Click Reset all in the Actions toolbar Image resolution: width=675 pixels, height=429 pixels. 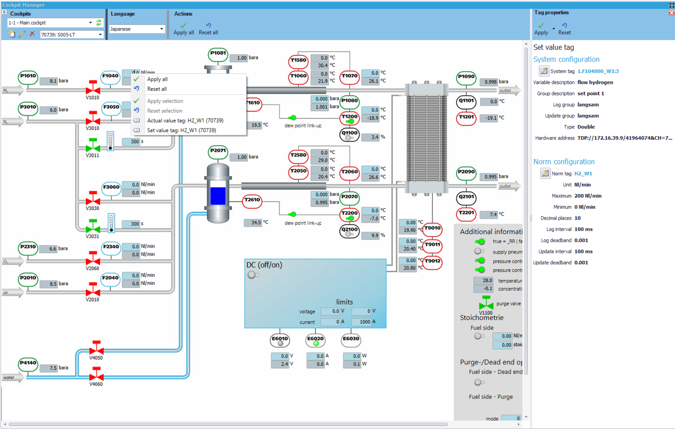pos(208,29)
